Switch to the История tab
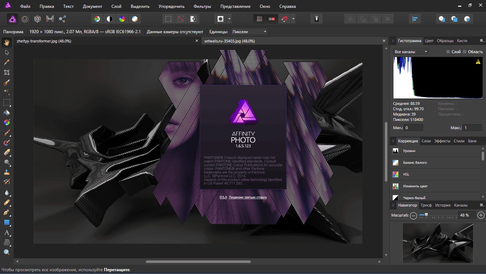Screen dimensions: 486x274 tap(443, 205)
